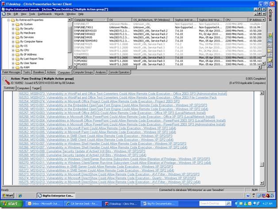
Task: Open link 165254 MS09-074 Project 2003 SP3
Action: point(99,101)
